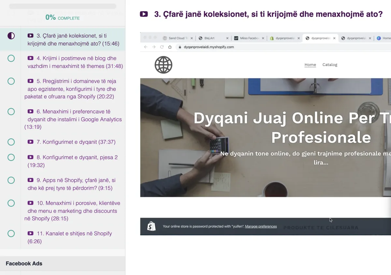Toggle completion circle for lesson 11

click(11, 233)
